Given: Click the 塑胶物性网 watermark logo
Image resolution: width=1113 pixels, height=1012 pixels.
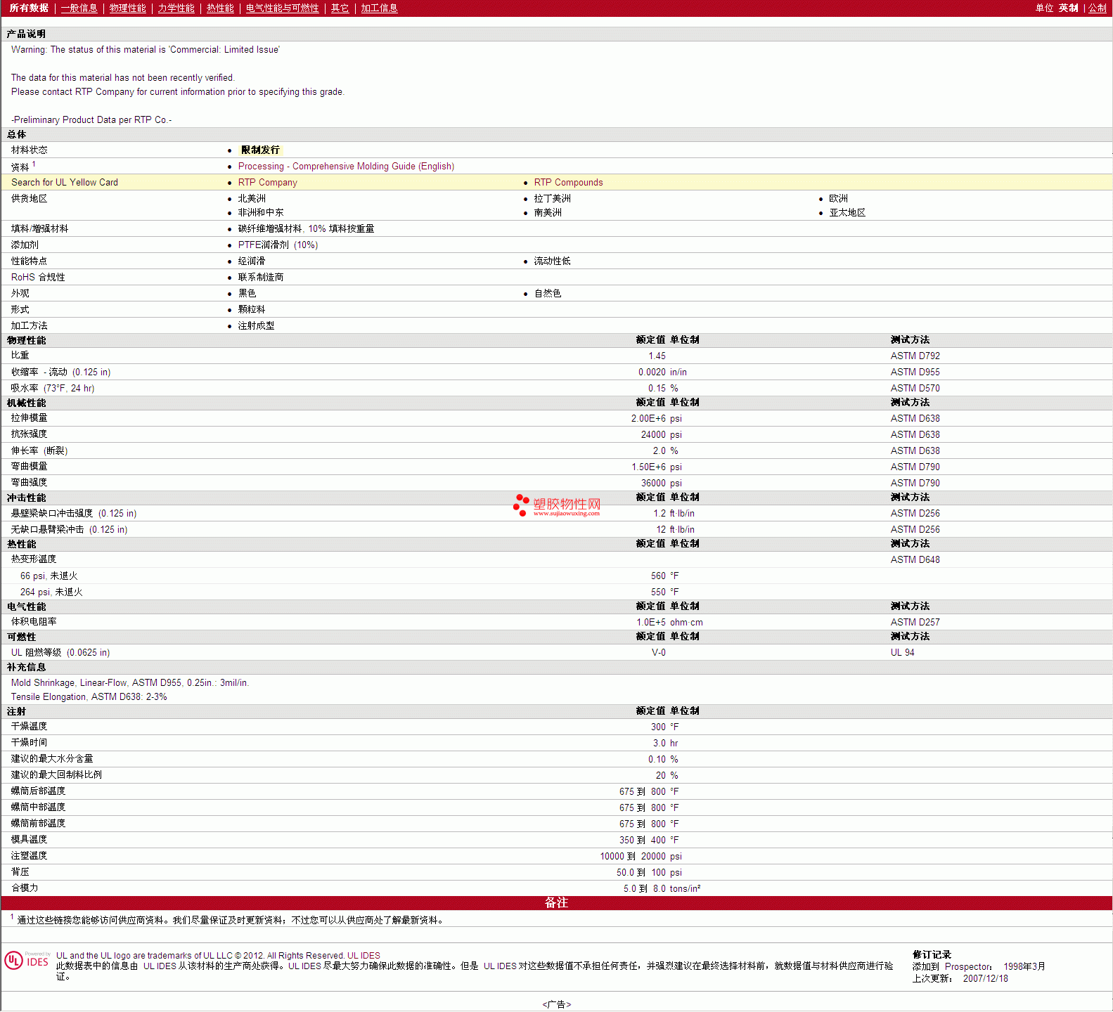Looking at the screenshot, I should coord(557,505).
